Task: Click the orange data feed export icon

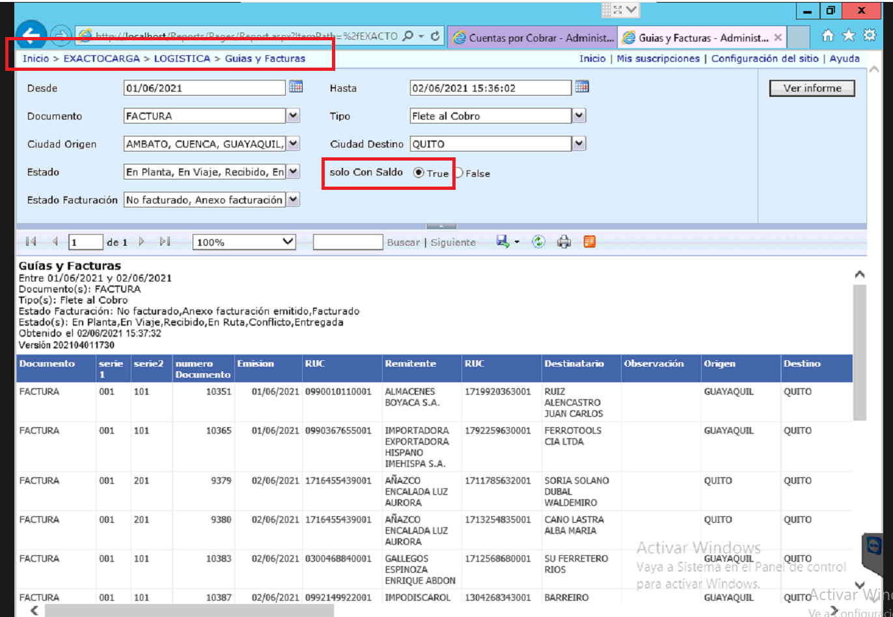Action: coord(590,242)
